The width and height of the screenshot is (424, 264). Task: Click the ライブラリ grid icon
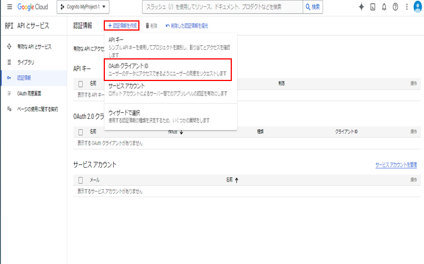[x=9, y=62]
